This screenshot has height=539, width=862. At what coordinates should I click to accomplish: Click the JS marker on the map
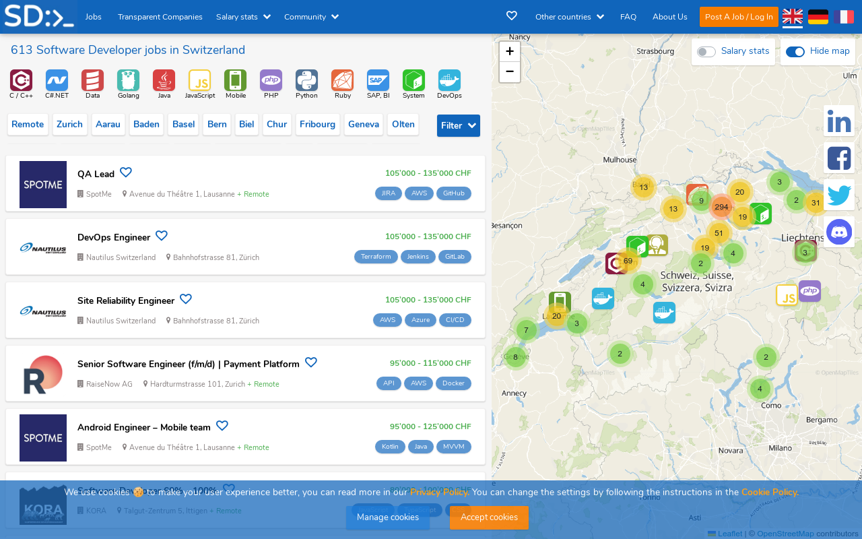[x=787, y=295]
